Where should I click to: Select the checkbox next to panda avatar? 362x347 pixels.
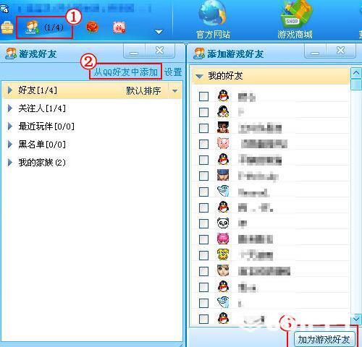point(203,223)
